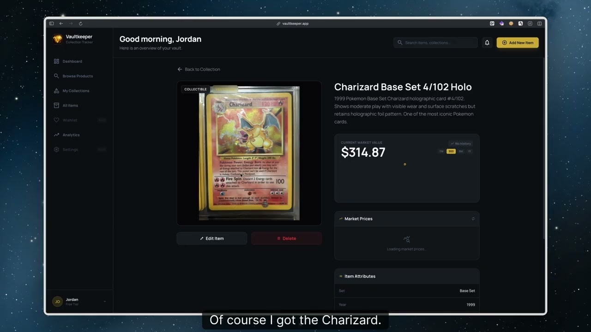This screenshot has width=591, height=332.
Task: Expand the Jordan account menu chevron
Action: tap(105, 302)
